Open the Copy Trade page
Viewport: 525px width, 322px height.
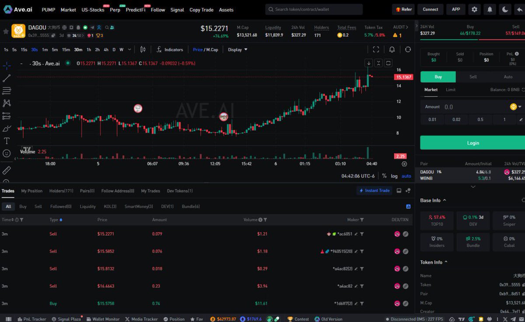coord(201,10)
